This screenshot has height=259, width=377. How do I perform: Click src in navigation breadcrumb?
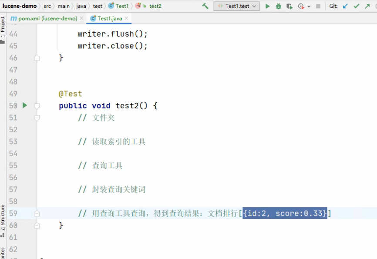[47, 6]
